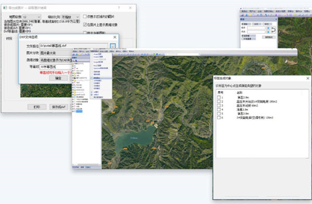Click the swap start/end points arrow icon
The width and height of the screenshot is (312, 204).
tap(274, 30)
